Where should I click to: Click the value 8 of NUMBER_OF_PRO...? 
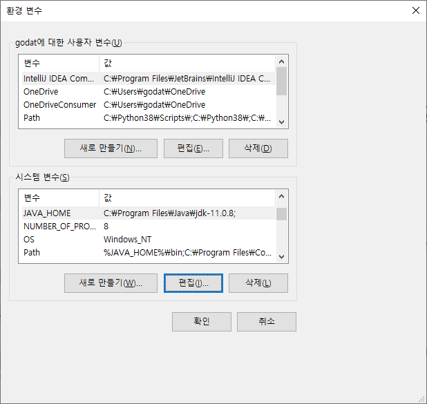click(106, 227)
